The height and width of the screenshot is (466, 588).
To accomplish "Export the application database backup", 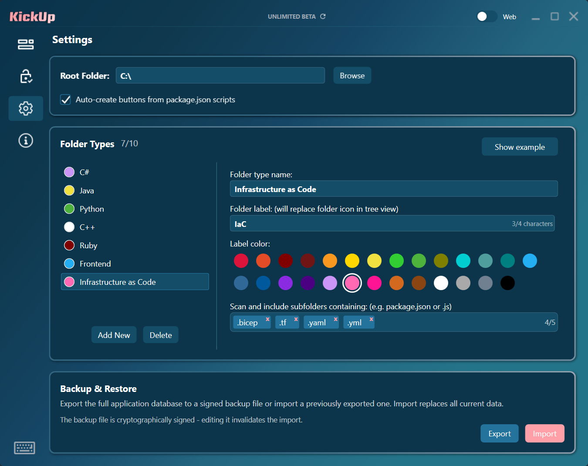I will 499,433.
